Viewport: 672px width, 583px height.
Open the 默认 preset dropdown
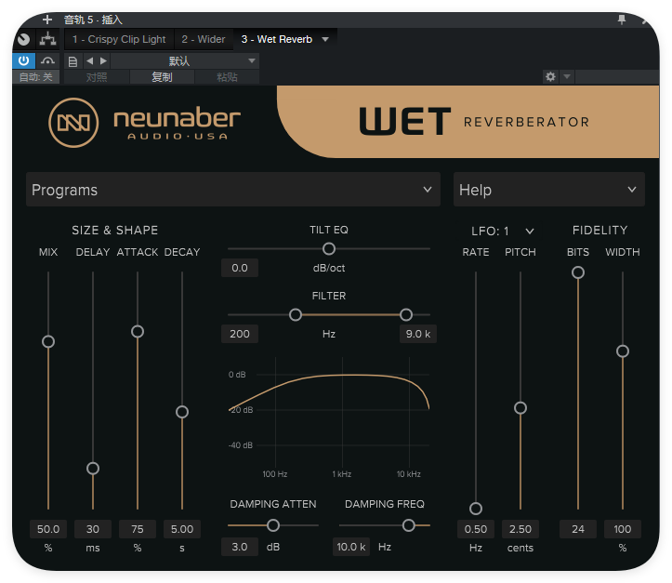185,60
